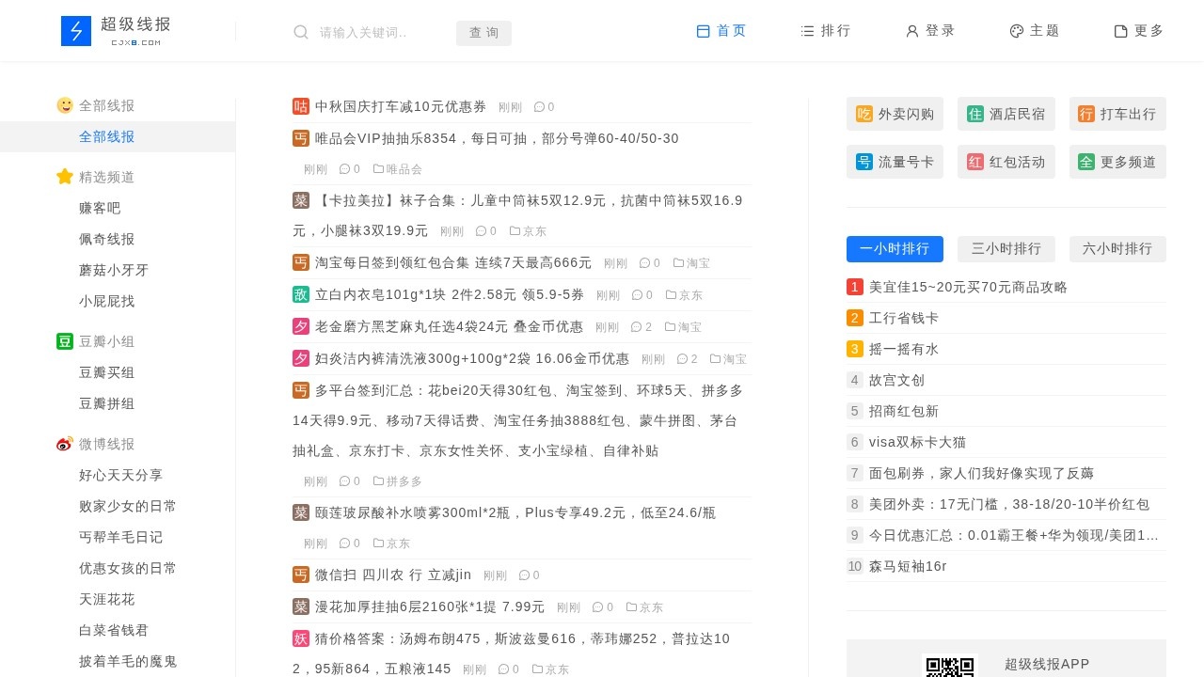
Task: Open 赚客吧 channel in sidebar
Action: coord(100,208)
